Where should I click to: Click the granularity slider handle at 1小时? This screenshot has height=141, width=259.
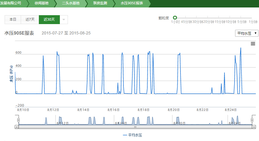pos(175,18)
